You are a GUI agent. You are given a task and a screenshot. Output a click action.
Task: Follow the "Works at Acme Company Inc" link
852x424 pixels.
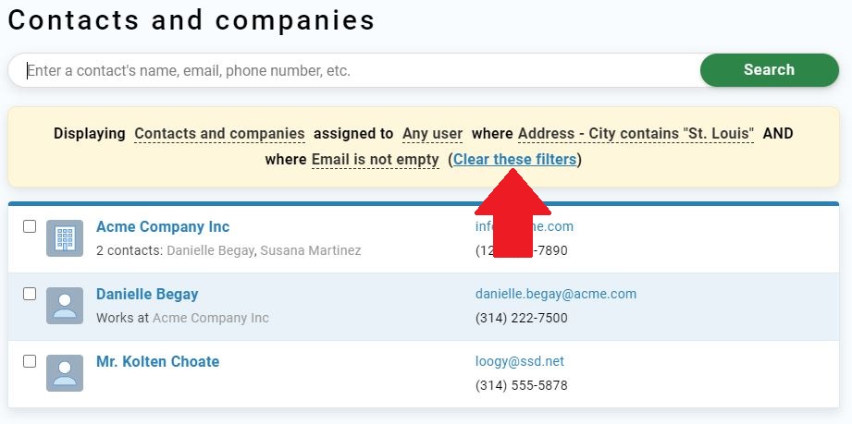tap(210, 318)
